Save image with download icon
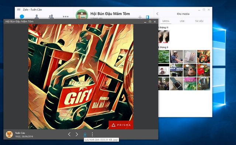The width and height of the screenshot is (236, 145). point(85,134)
